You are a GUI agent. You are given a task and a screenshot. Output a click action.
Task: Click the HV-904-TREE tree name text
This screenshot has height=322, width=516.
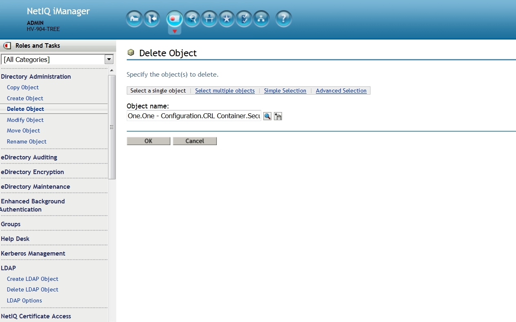click(43, 29)
